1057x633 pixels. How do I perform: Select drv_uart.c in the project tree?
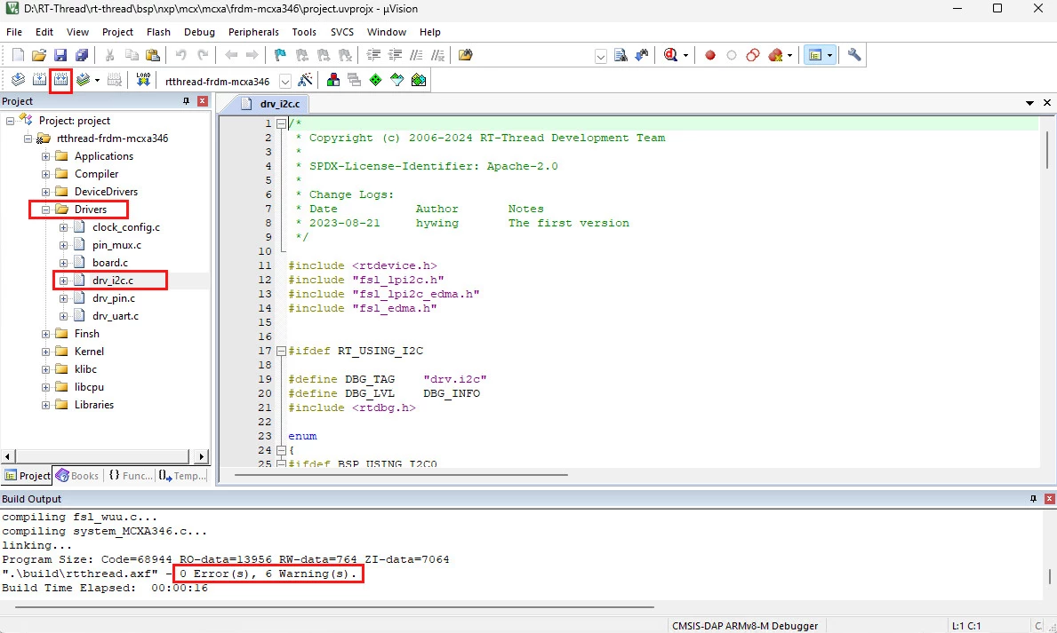(x=115, y=316)
